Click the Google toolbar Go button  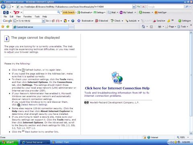click(47, 21)
